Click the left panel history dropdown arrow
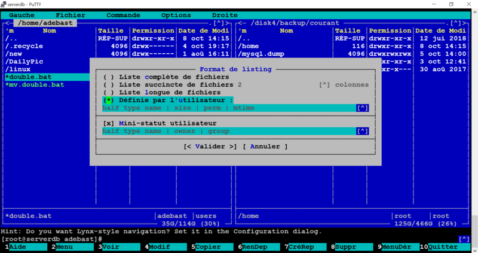Image resolution: width=478 pixels, height=253 pixels. pos(219,23)
